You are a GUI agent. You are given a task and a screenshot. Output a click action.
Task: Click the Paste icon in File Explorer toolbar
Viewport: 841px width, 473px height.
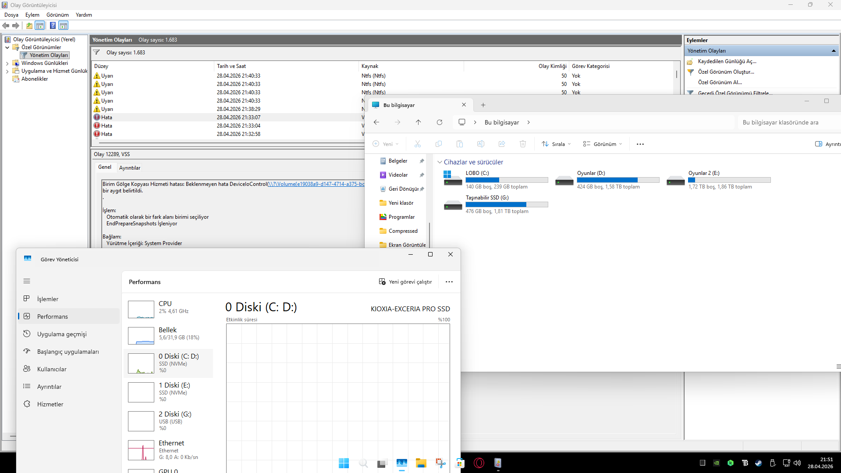click(x=460, y=144)
